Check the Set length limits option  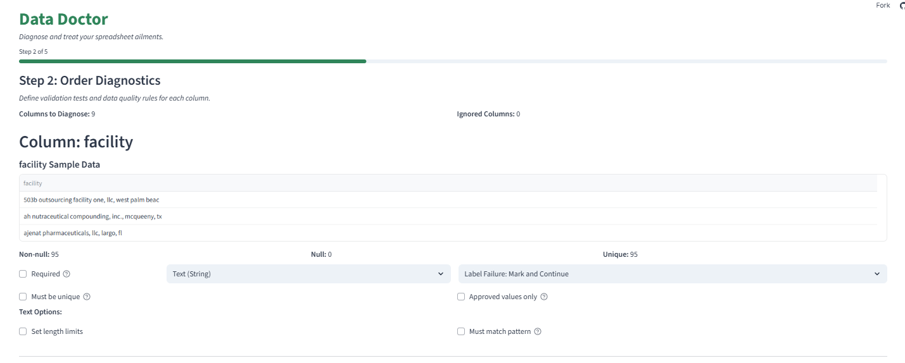click(x=23, y=331)
